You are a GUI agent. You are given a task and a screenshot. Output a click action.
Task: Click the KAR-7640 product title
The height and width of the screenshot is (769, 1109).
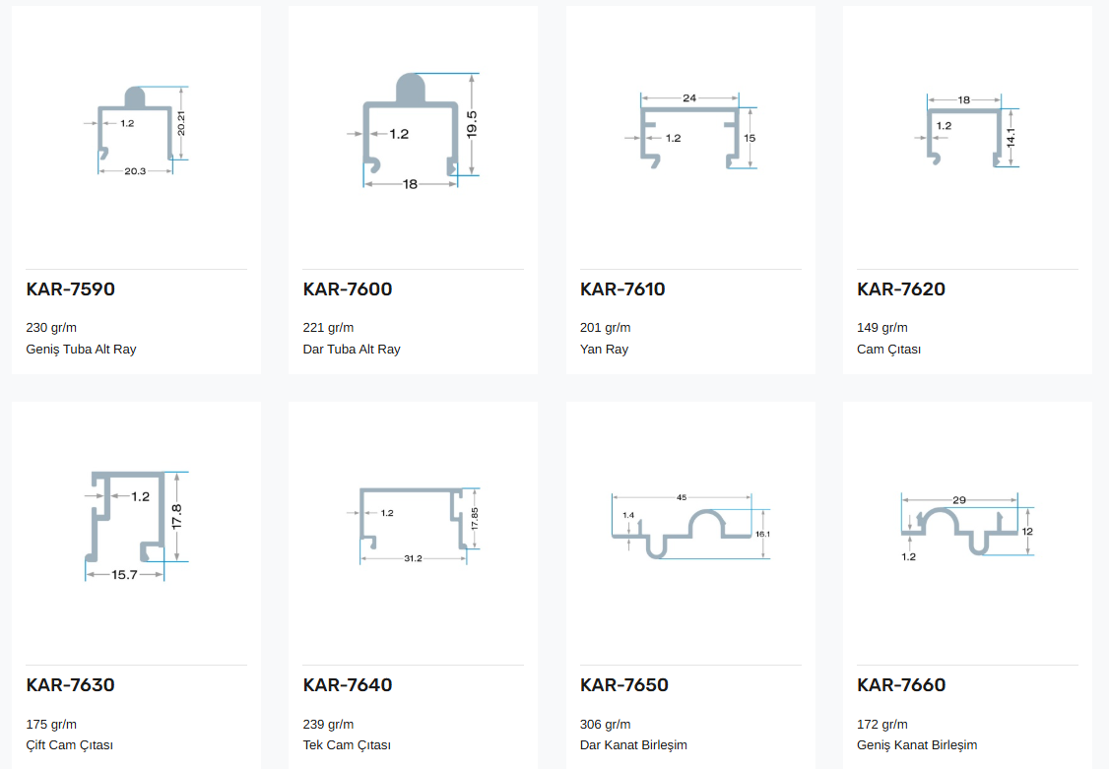pos(348,685)
